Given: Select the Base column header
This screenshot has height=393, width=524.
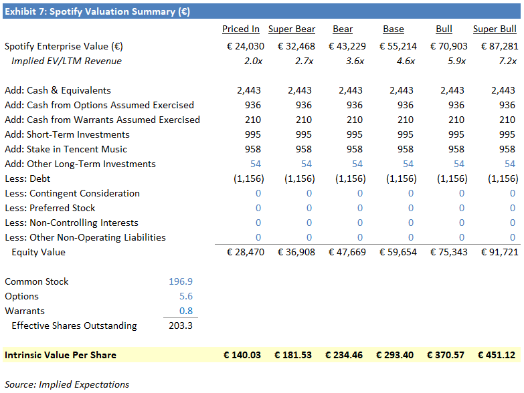Looking at the screenshot, I should point(394,29).
